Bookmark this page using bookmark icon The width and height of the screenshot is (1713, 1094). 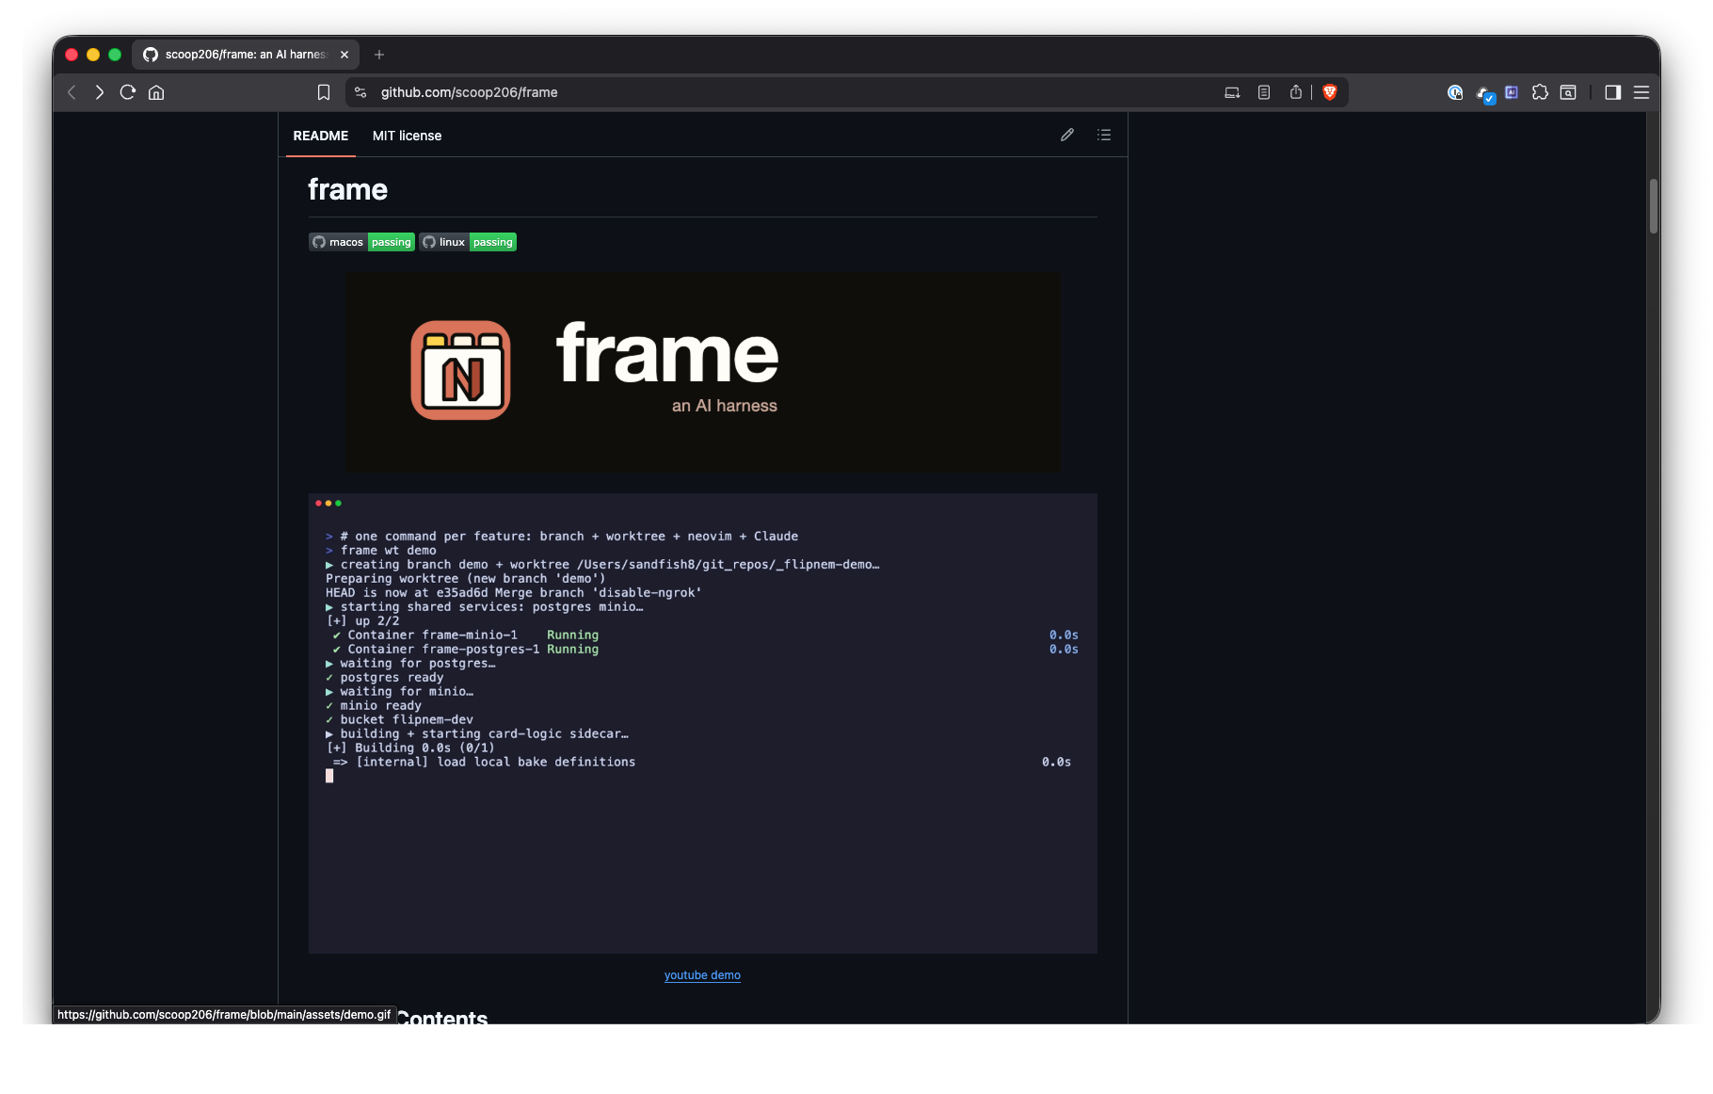324,92
